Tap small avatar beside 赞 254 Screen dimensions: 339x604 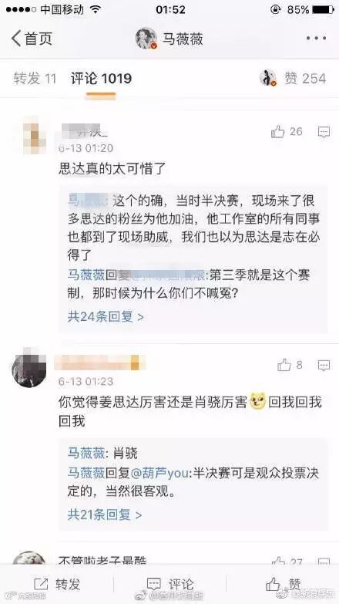click(268, 78)
